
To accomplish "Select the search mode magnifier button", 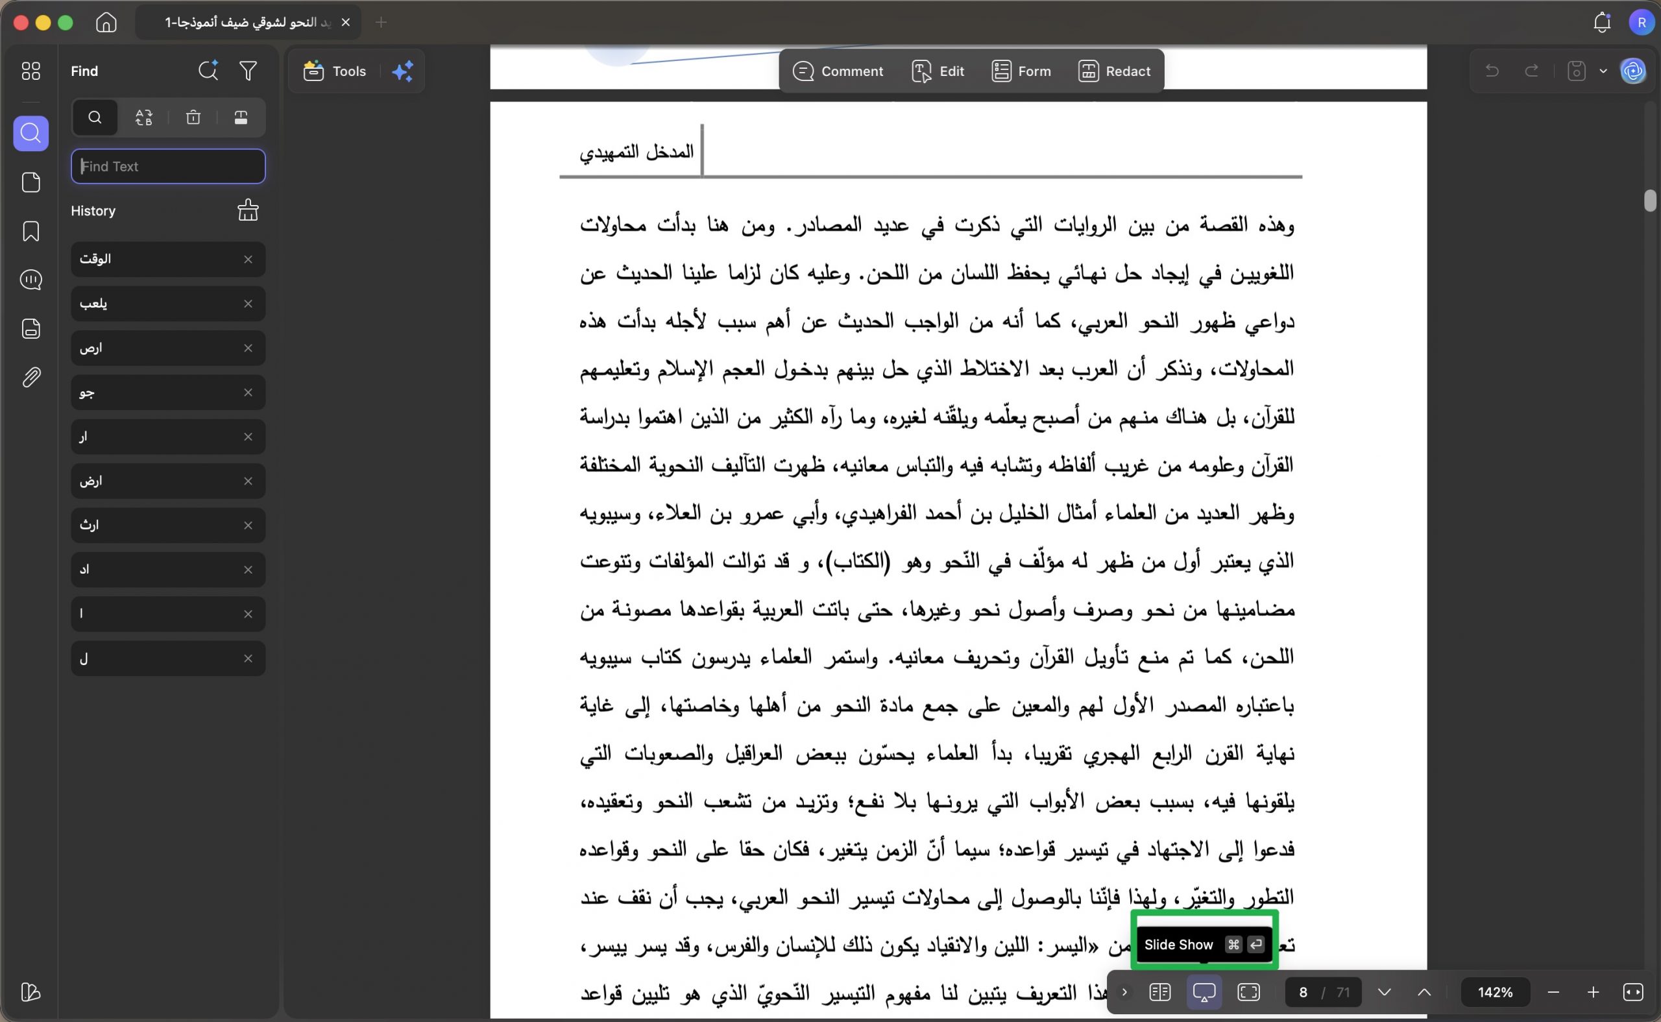I will (95, 117).
